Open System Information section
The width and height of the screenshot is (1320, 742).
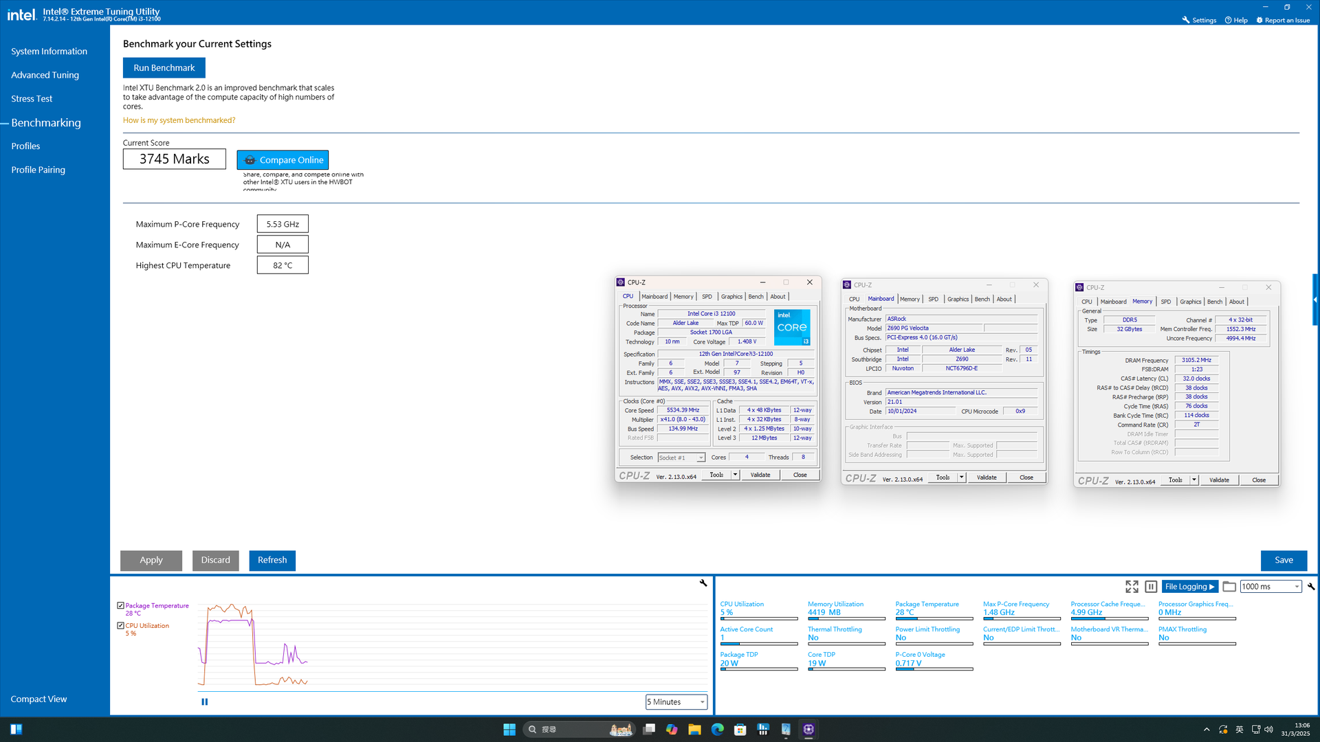[49, 52]
